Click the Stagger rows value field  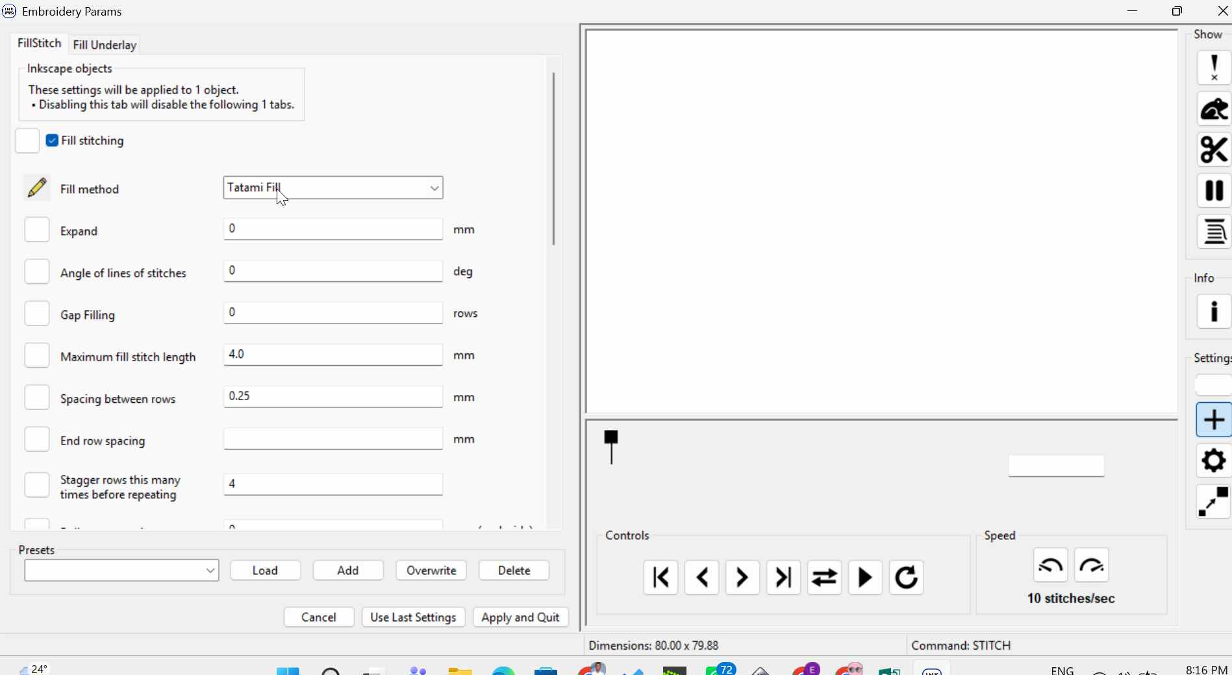point(333,485)
